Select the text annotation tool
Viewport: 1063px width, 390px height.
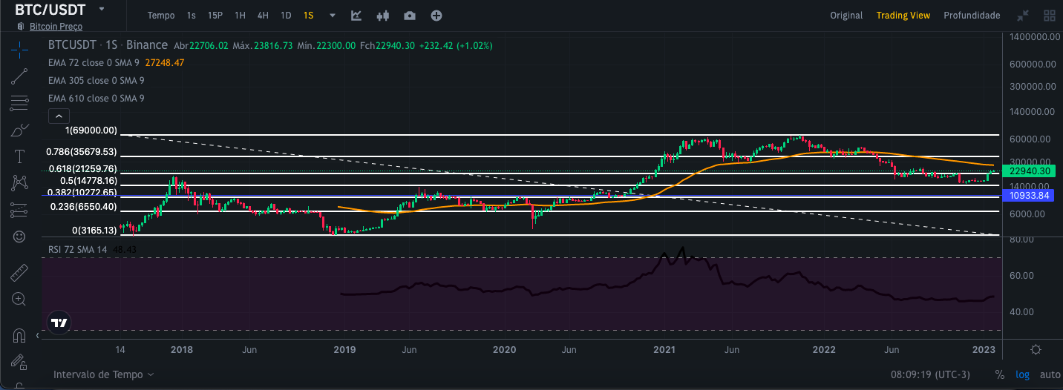[x=19, y=156]
